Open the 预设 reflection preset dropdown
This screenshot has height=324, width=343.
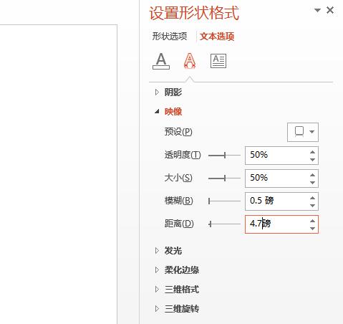coord(303,132)
